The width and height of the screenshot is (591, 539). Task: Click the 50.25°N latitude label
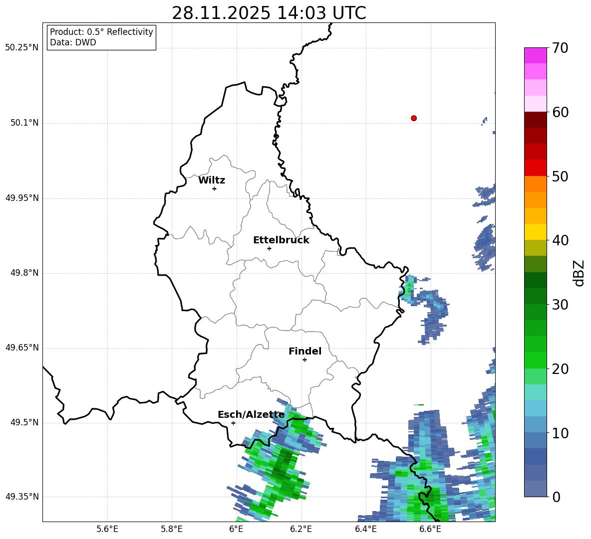click(22, 48)
